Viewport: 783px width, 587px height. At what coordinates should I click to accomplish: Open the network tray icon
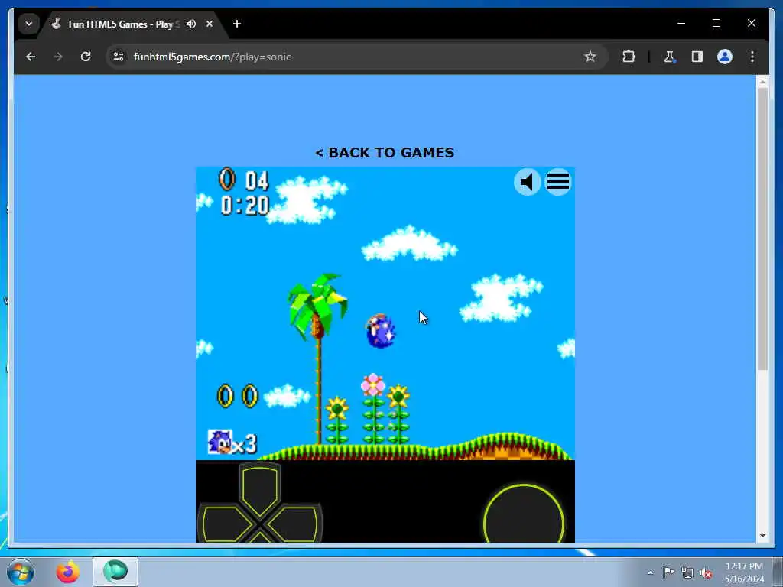coord(687,573)
